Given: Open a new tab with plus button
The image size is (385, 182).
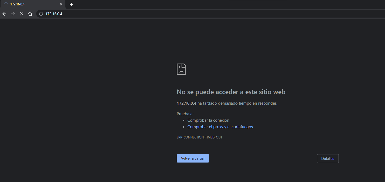Looking at the screenshot, I should tap(71, 4).
